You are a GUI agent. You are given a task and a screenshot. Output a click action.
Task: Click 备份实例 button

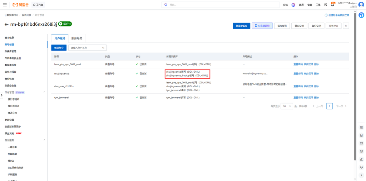pos(316,26)
